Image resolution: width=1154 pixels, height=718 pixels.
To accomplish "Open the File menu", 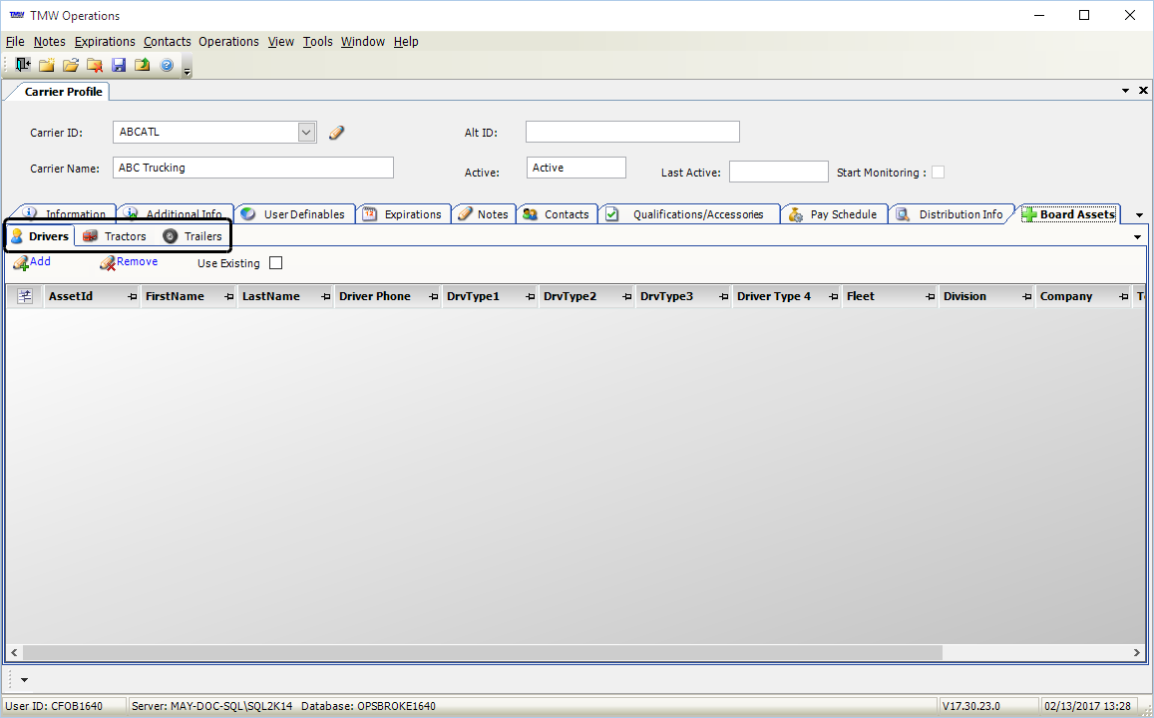I will [15, 42].
